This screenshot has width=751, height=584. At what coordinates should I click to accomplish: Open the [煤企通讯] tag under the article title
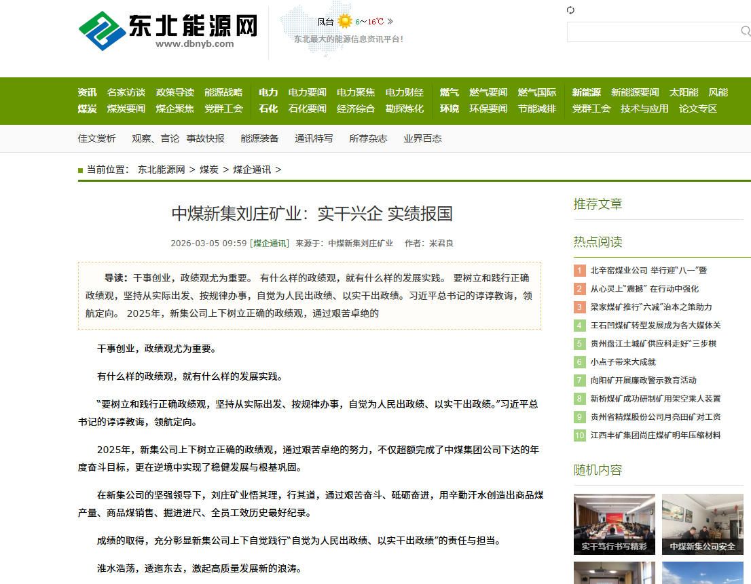click(x=270, y=244)
